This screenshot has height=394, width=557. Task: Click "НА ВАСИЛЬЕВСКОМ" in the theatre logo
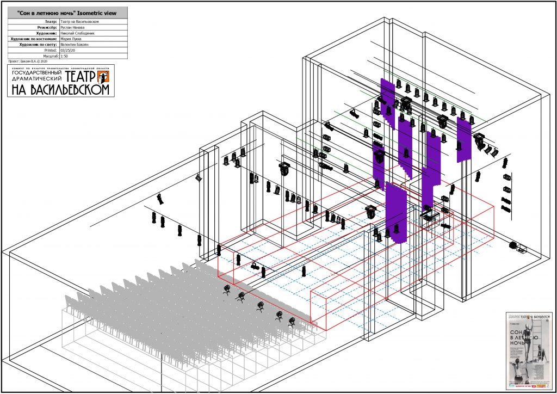point(60,90)
